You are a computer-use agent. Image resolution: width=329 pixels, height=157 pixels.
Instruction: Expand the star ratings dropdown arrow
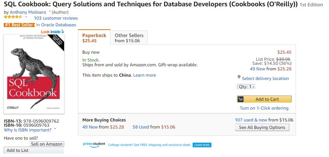(26, 17)
